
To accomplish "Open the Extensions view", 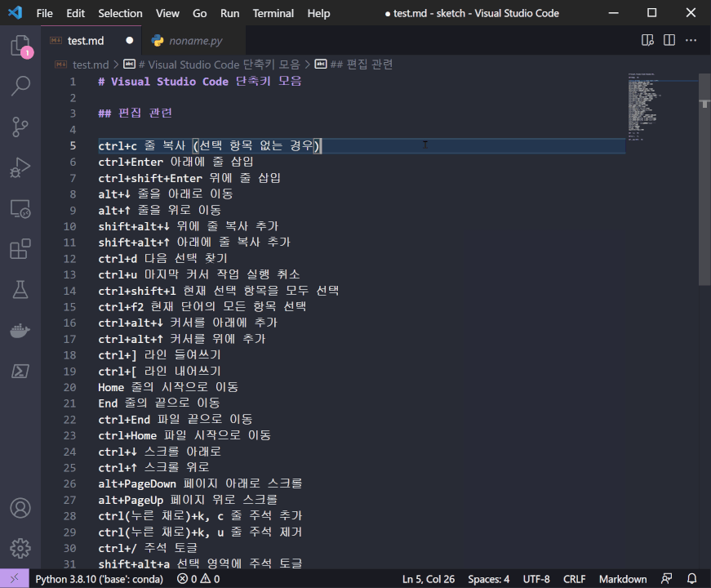I will click(x=20, y=248).
